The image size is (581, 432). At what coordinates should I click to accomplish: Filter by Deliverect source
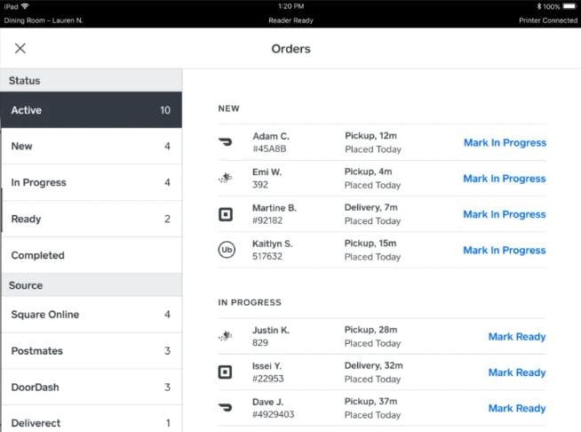click(91, 423)
